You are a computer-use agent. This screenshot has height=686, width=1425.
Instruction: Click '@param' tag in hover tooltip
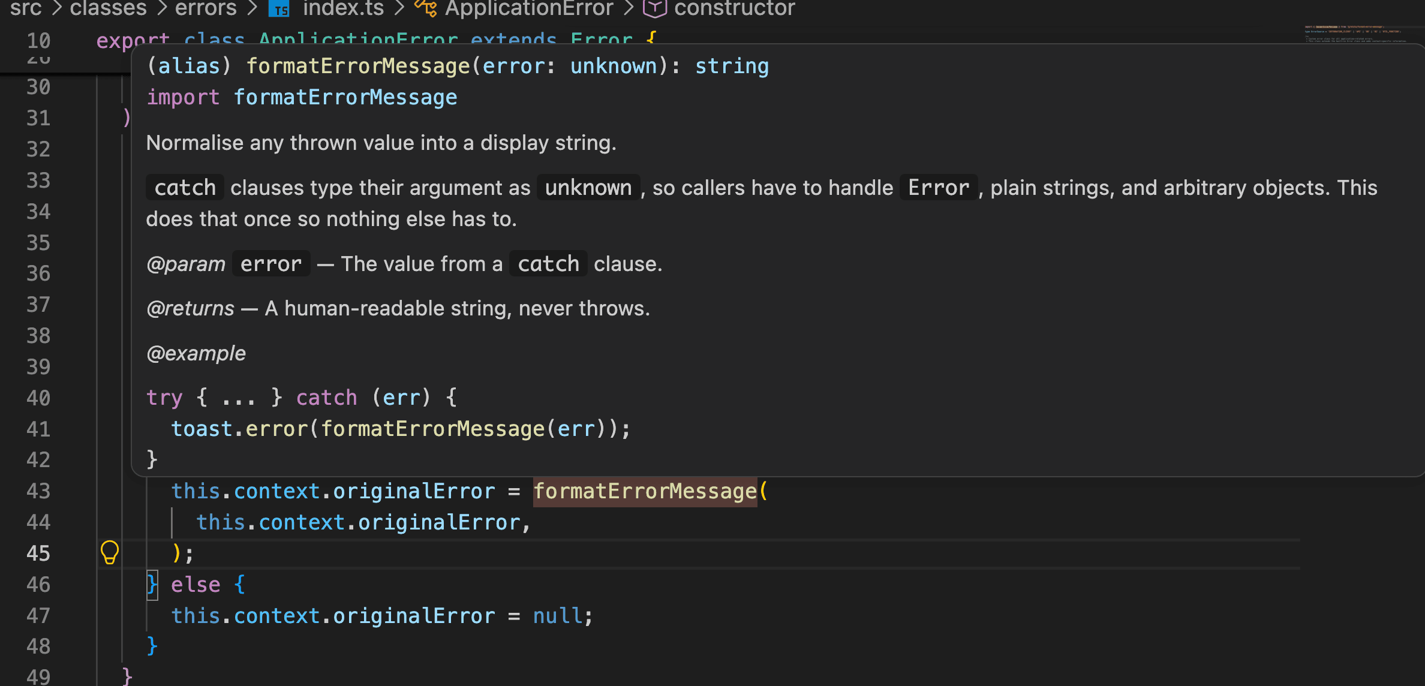pos(186,264)
